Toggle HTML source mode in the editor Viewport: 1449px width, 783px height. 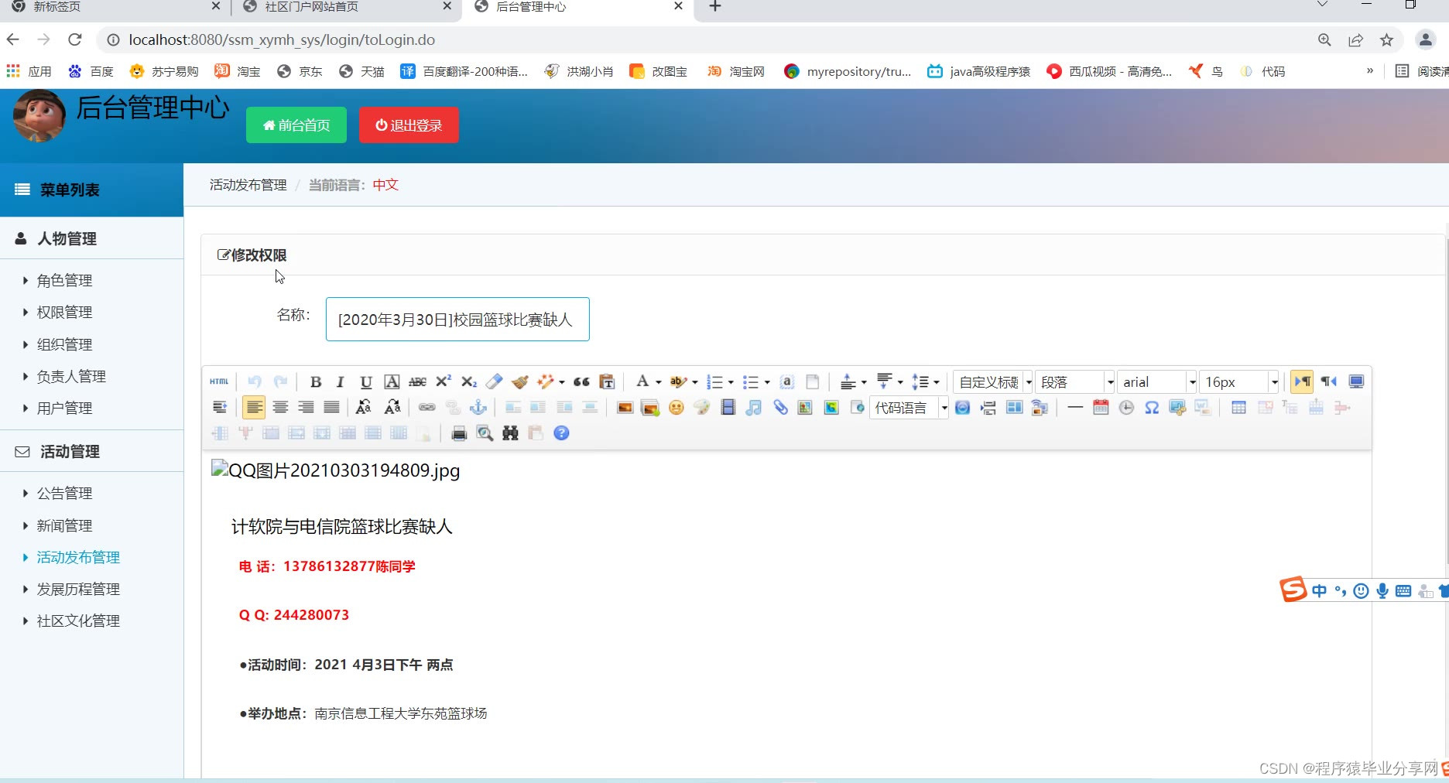219,381
